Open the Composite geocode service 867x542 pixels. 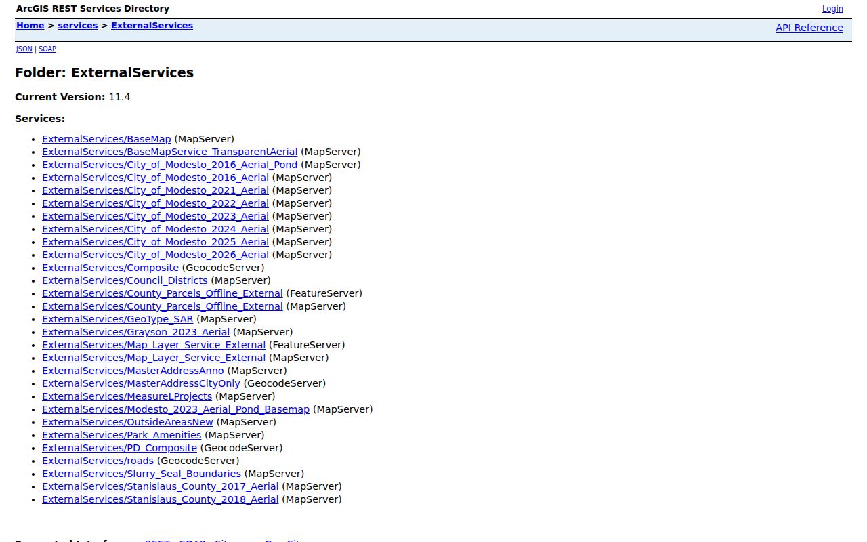110,268
